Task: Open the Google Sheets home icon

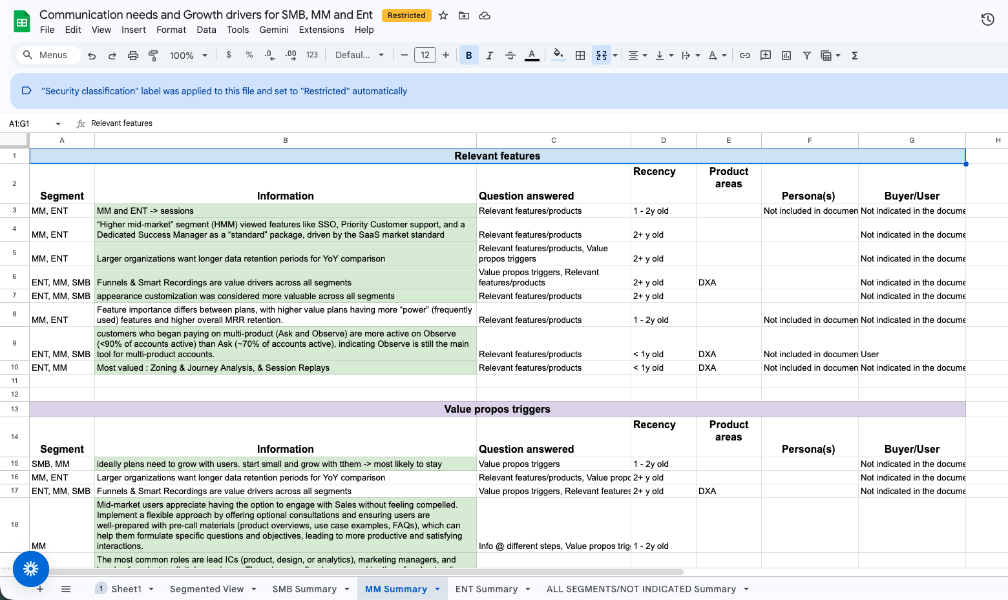Action: (x=22, y=21)
